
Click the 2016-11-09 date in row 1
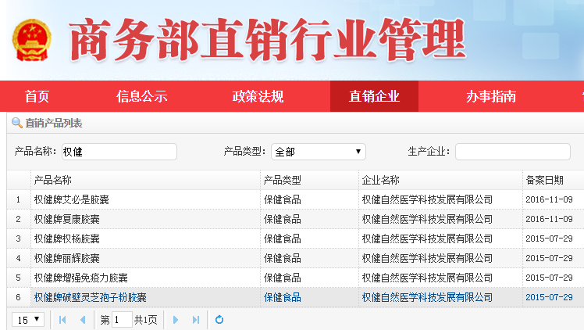tap(549, 199)
